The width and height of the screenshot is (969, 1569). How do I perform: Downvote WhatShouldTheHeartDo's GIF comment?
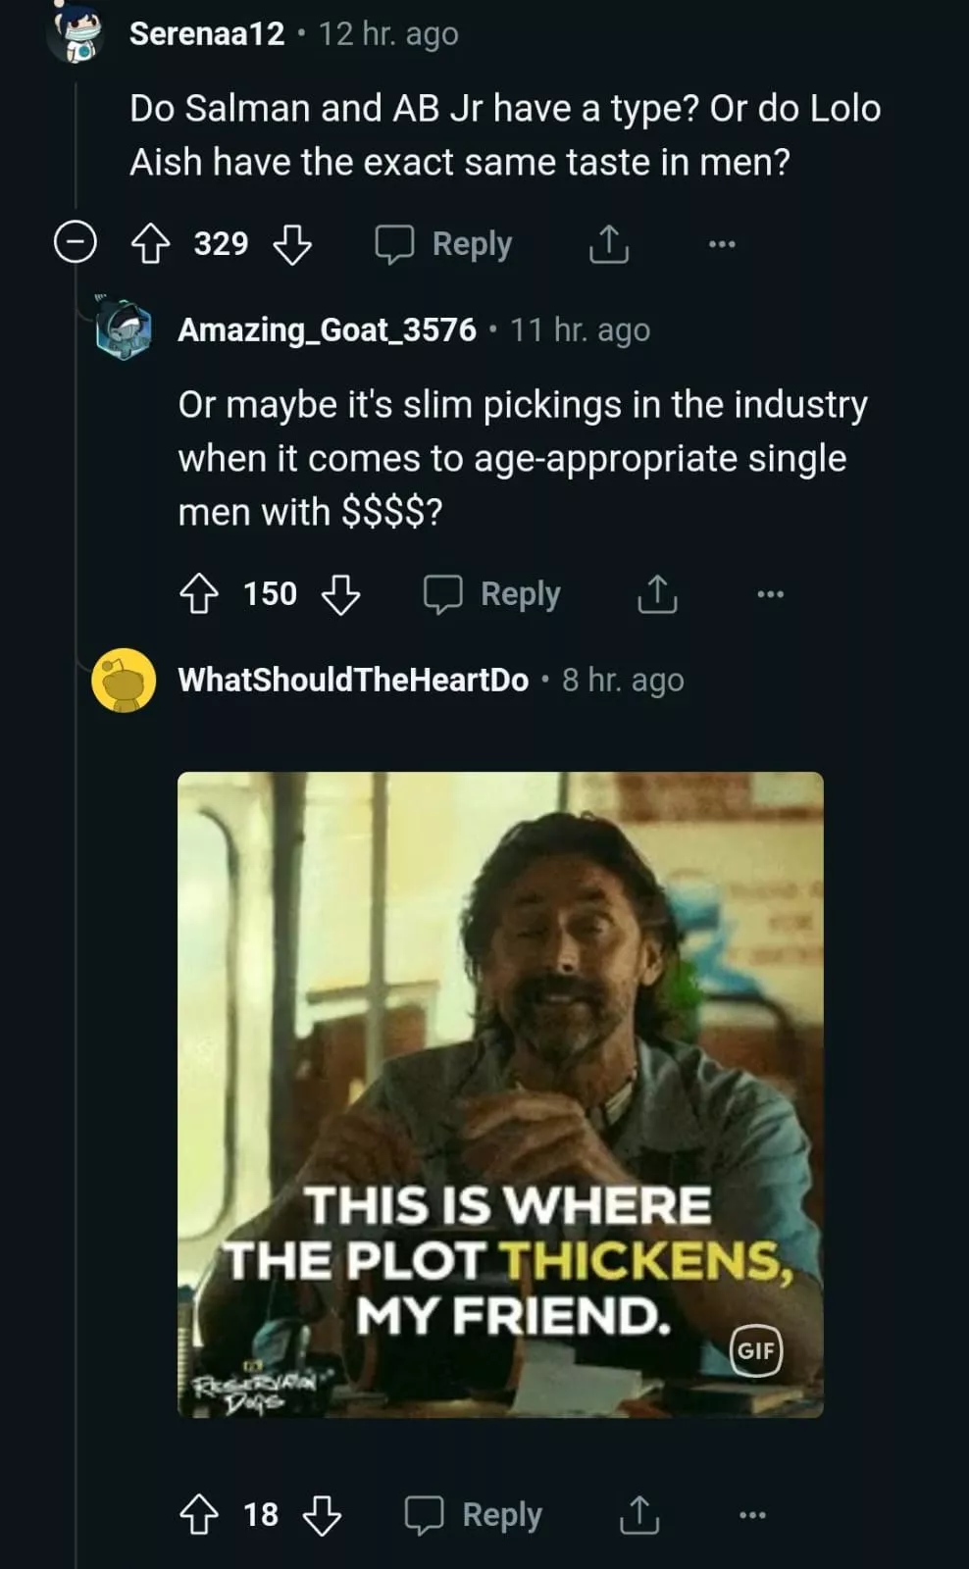[x=322, y=1515]
